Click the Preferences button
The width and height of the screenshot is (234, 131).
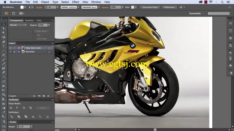(169, 7)
